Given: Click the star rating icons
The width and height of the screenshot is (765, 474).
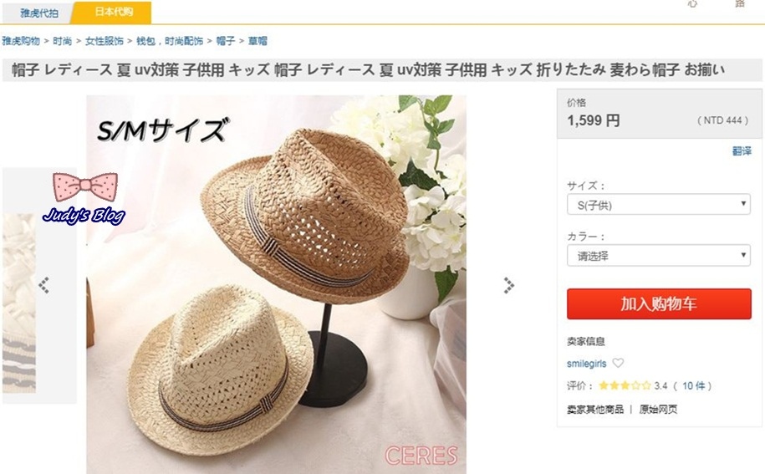Looking at the screenshot, I should (625, 385).
